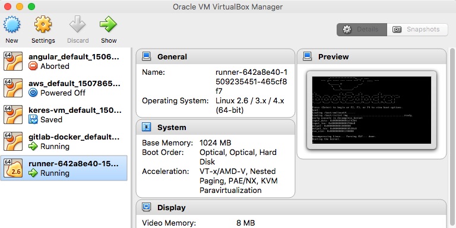Select the runner-642a8e40 VM entry

pos(64,168)
